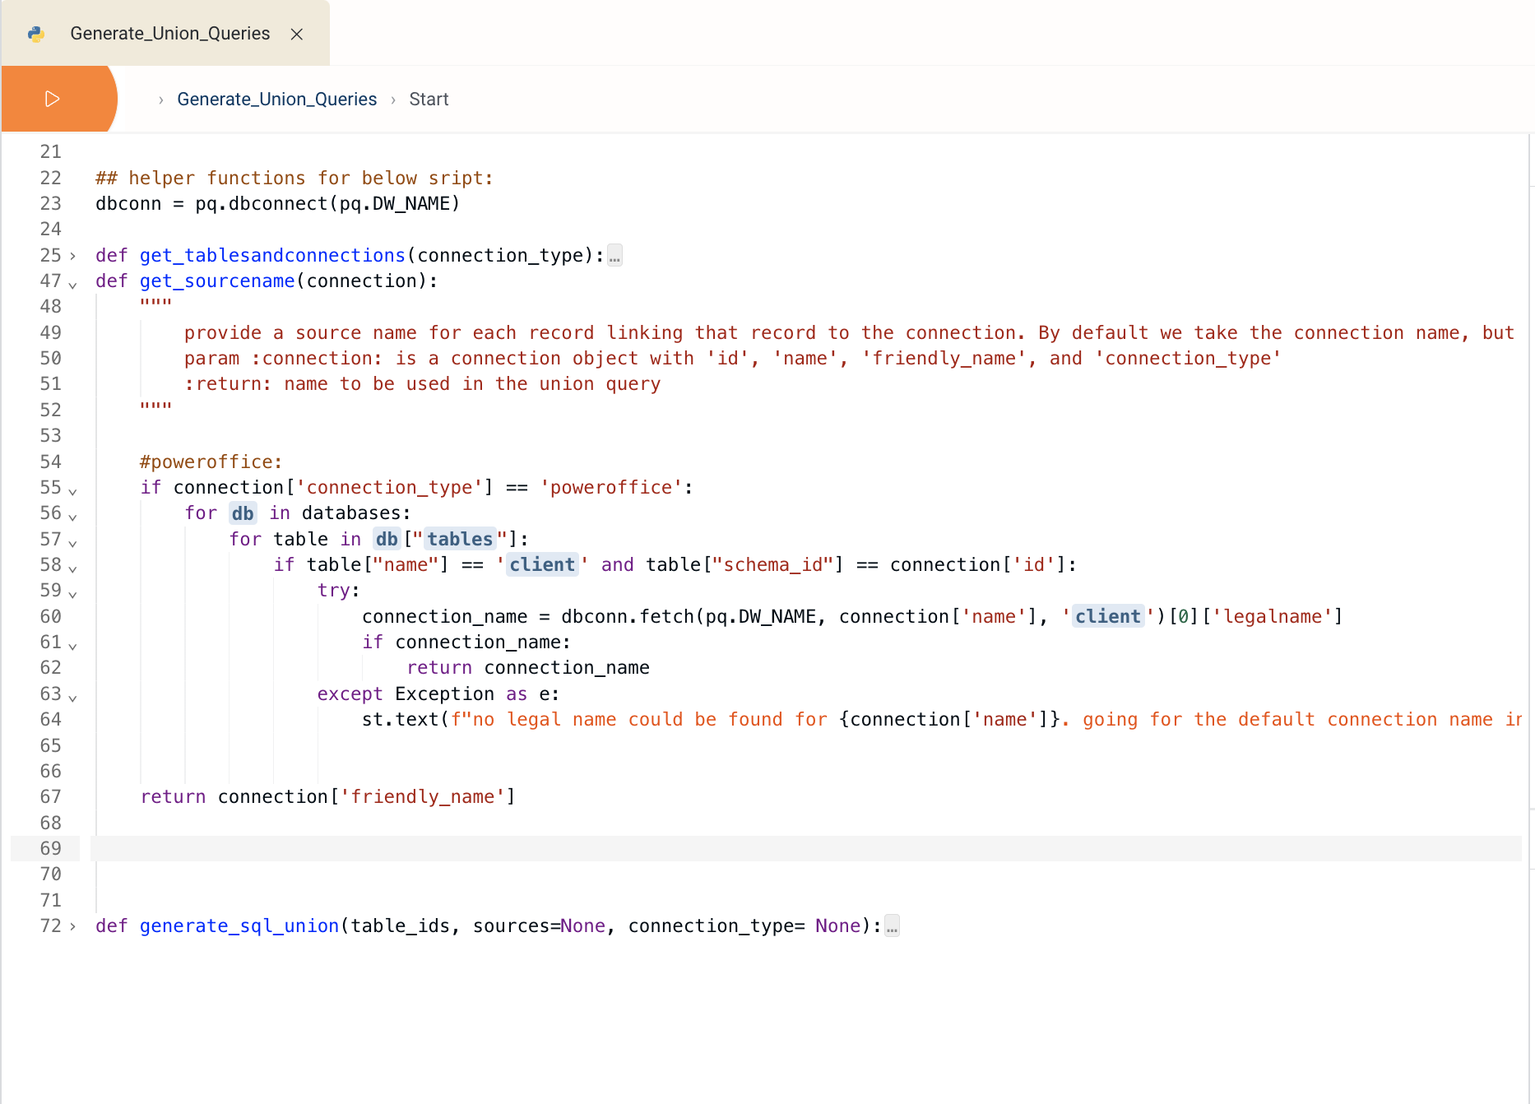This screenshot has height=1104, width=1535.
Task: Run the script with the orange play button
Action: tap(52, 99)
